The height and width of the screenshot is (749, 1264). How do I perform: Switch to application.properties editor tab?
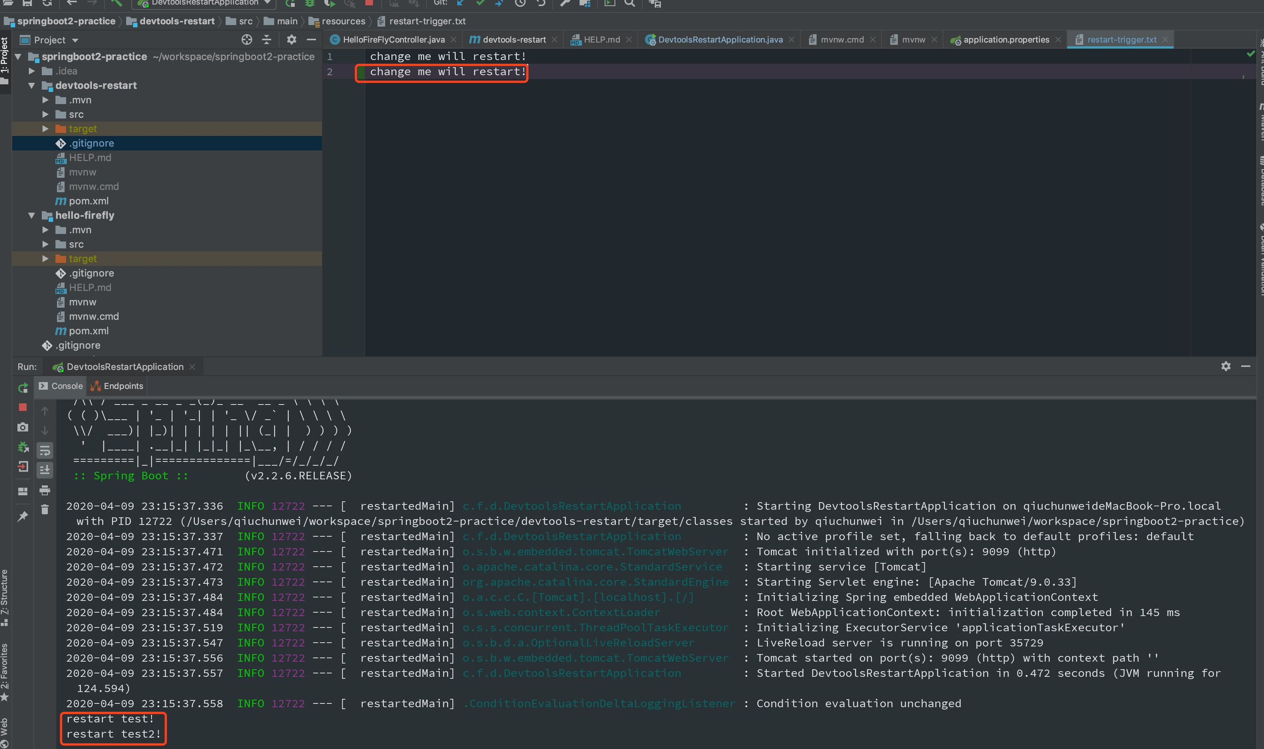pyautogui.click(x=1006, y=39)
